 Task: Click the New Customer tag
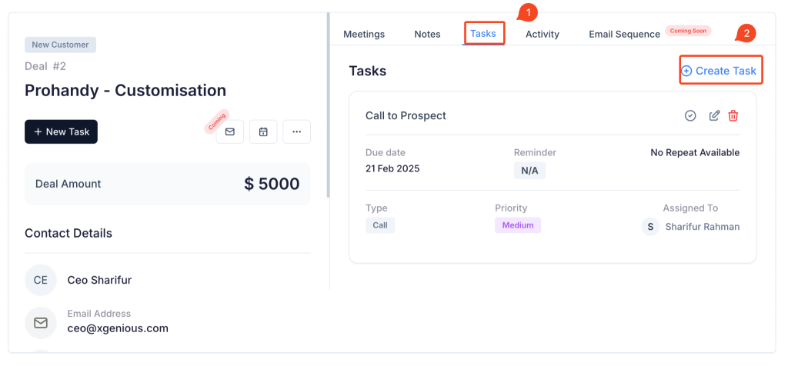60,45
